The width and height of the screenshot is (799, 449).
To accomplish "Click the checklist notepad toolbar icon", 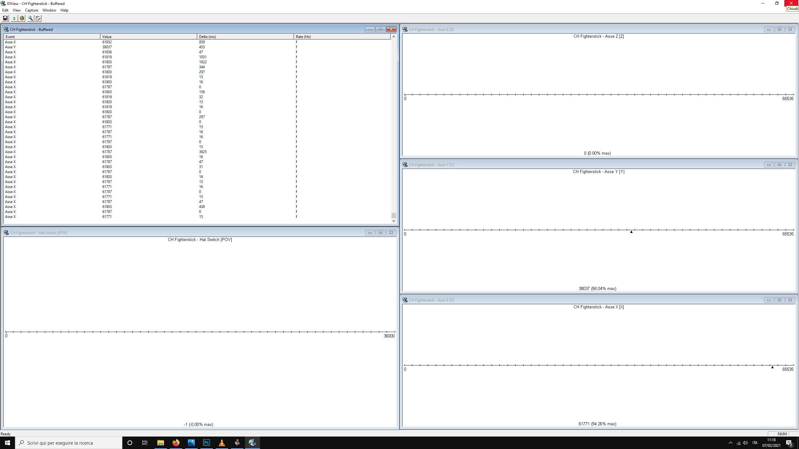I will coord(38,18).
